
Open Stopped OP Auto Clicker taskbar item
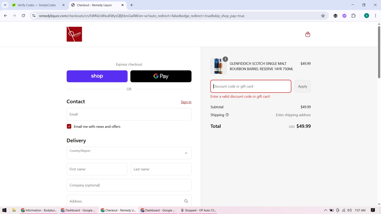pyautogui.click(x=198, y=210)
